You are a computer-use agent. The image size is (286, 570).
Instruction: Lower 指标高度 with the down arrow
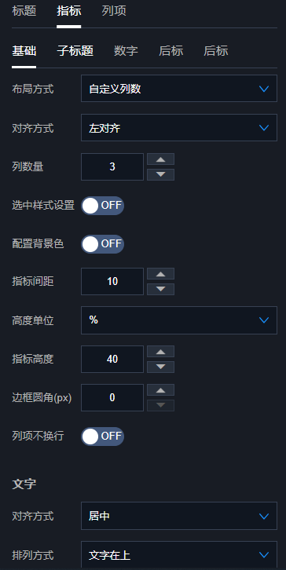pyautogui.click(x=160, y=367)
